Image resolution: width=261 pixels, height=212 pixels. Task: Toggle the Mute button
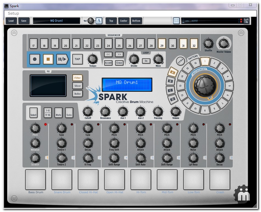(x=58, y=113)
